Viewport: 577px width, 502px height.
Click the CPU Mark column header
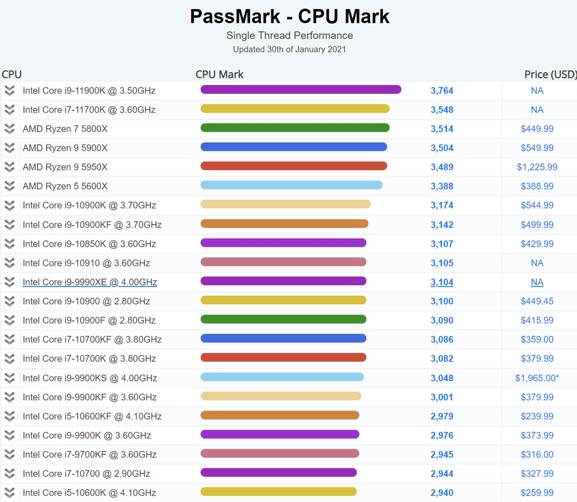tap(219, 75)
